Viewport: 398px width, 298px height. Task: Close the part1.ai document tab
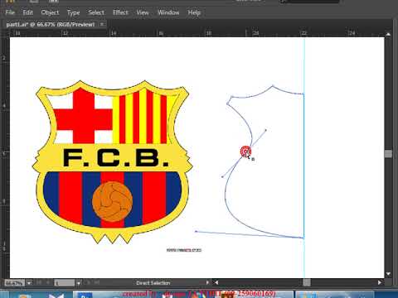(x=102, y=24)
